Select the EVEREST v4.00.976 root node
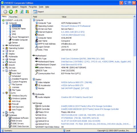The height and width of the screenshot is (133, 137). coord(14,20)
